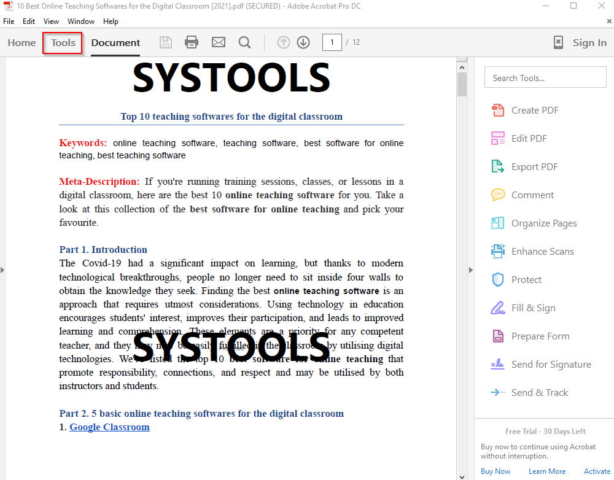Expand the left navigation pane arrow
The width and height of the screenshot is (614, 480).
point(2,269)
